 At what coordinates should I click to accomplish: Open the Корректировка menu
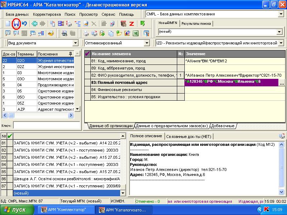[47, 14]
